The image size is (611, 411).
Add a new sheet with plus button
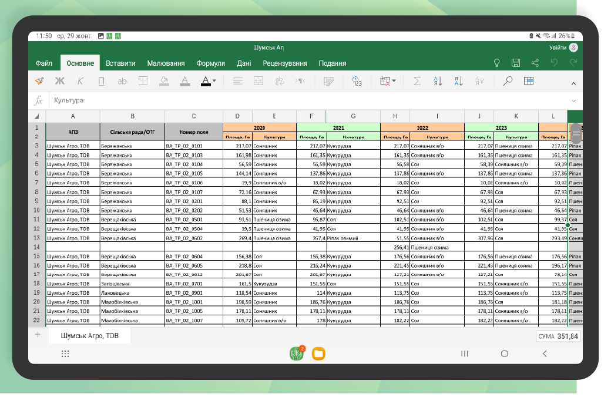click(38, 335)
